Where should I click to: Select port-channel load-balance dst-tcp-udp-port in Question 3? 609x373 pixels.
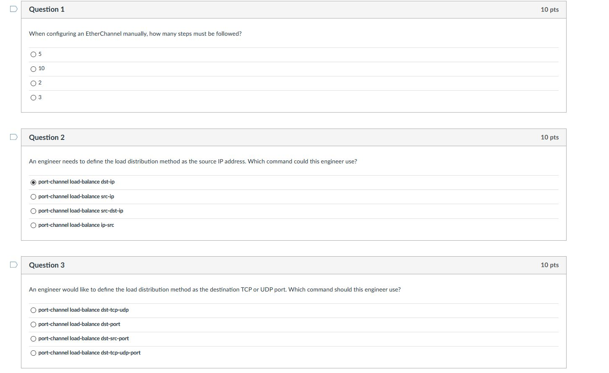coord(34,353)
